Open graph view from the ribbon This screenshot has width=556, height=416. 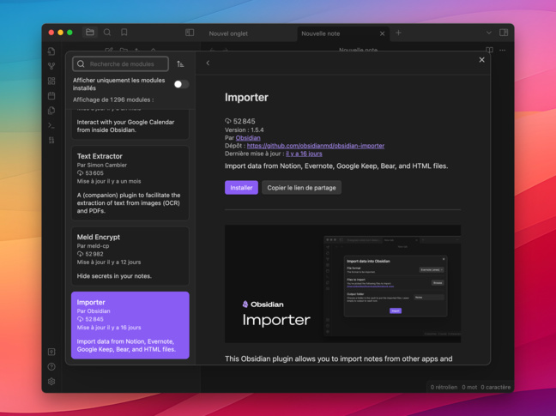[x=51, y=66]
